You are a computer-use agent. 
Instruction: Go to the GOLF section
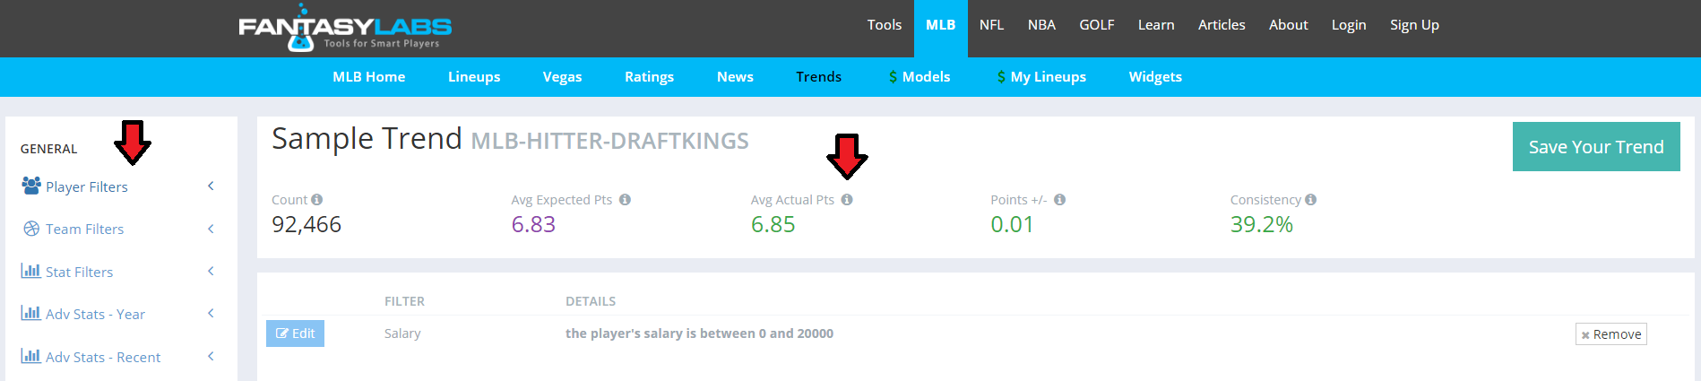coord(1097,25)
